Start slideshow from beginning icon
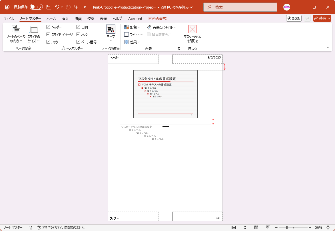Screen dimensions: 335x231 77,7
